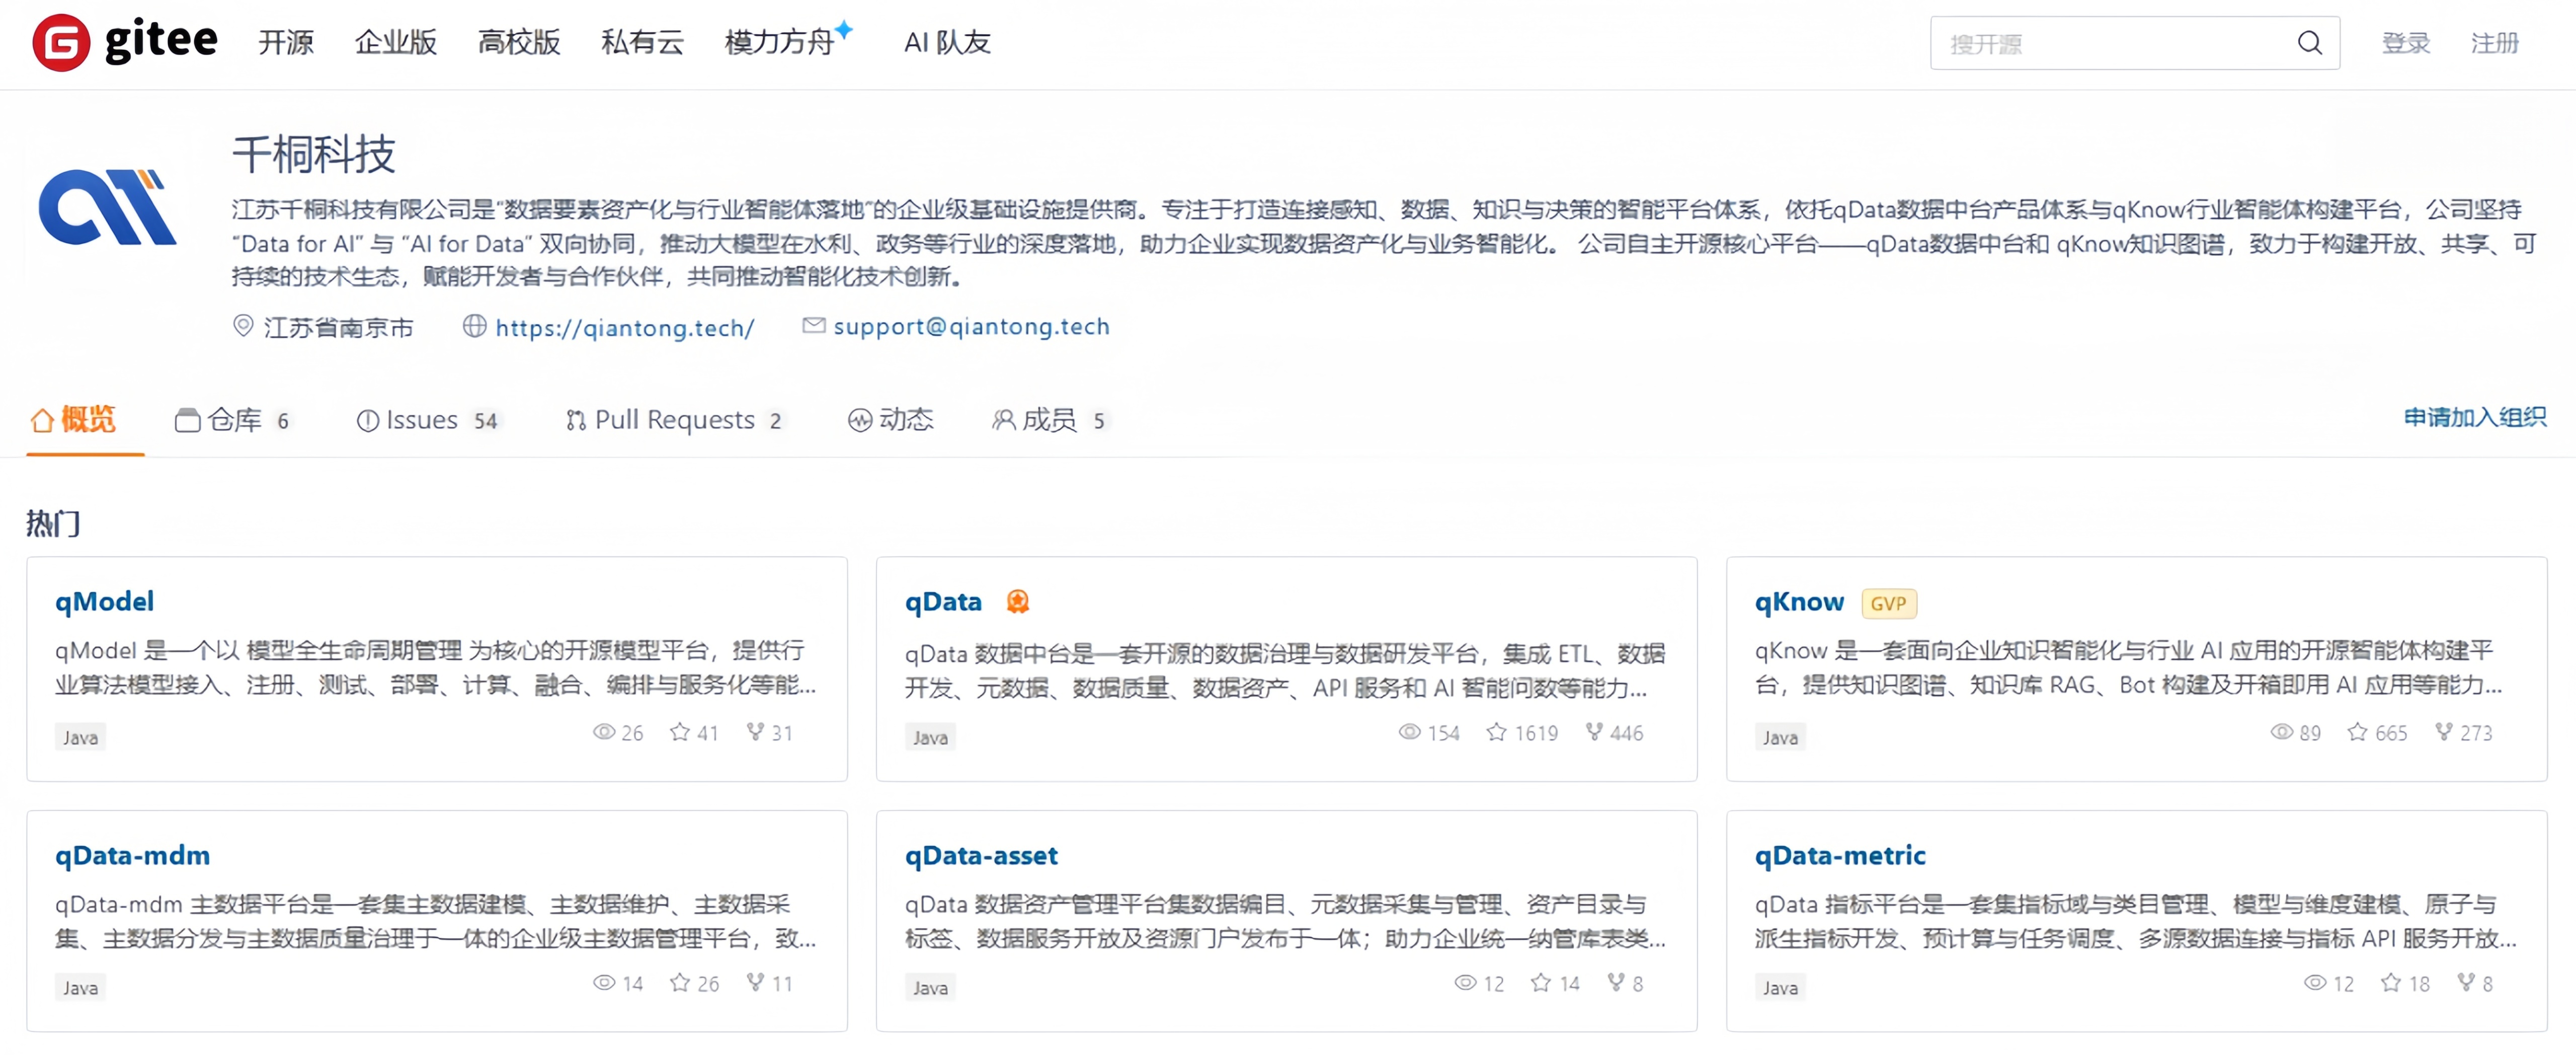Click the watch eye icon on qData-mdm card
Image resolution: width=2576 pixels, height=1055 pixels.
tap(603, 982)
